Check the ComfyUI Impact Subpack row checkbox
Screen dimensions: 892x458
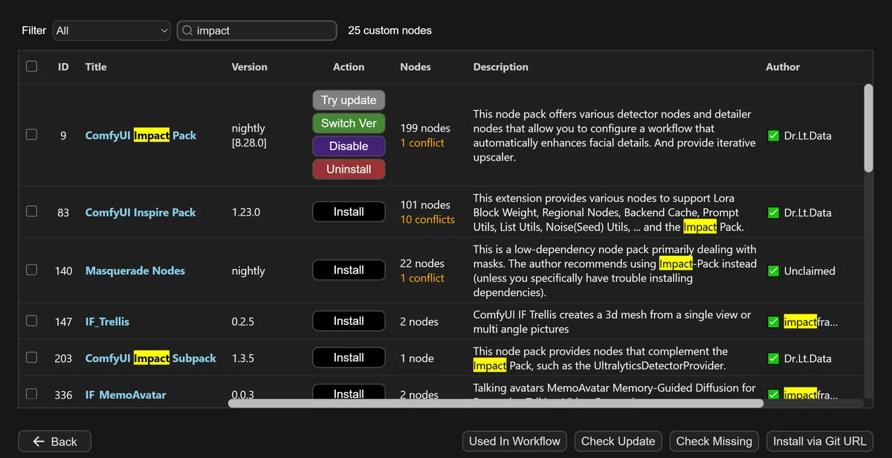[x=31, y=357]
